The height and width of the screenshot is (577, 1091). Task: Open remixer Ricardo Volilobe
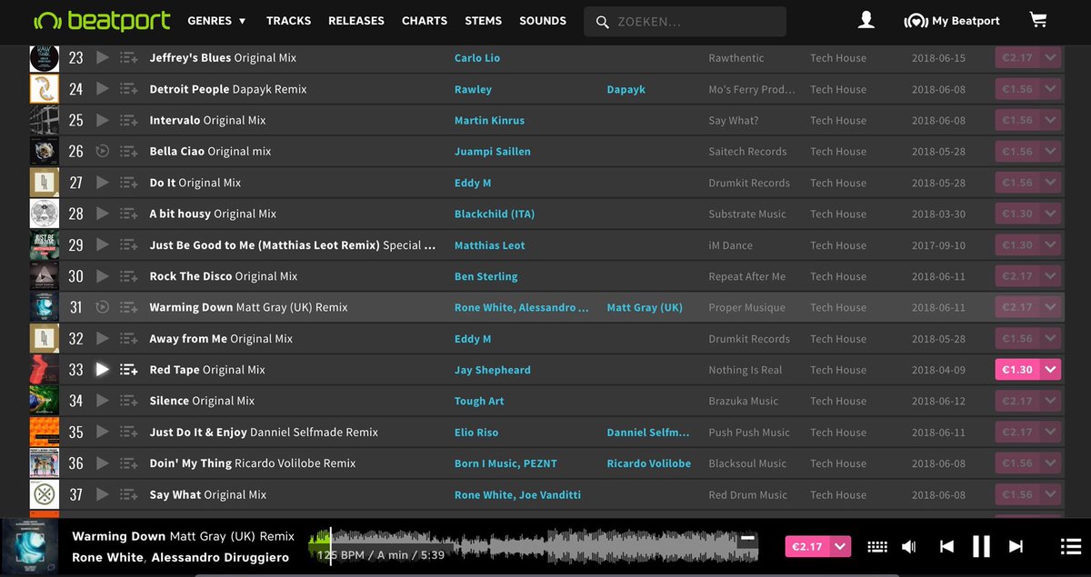(649, 463)
